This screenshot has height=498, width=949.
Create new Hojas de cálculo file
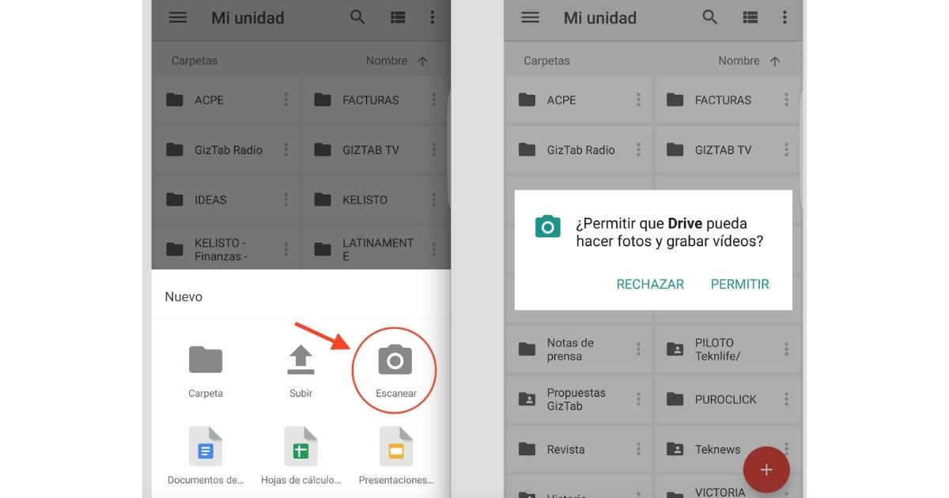coord(301,446)
